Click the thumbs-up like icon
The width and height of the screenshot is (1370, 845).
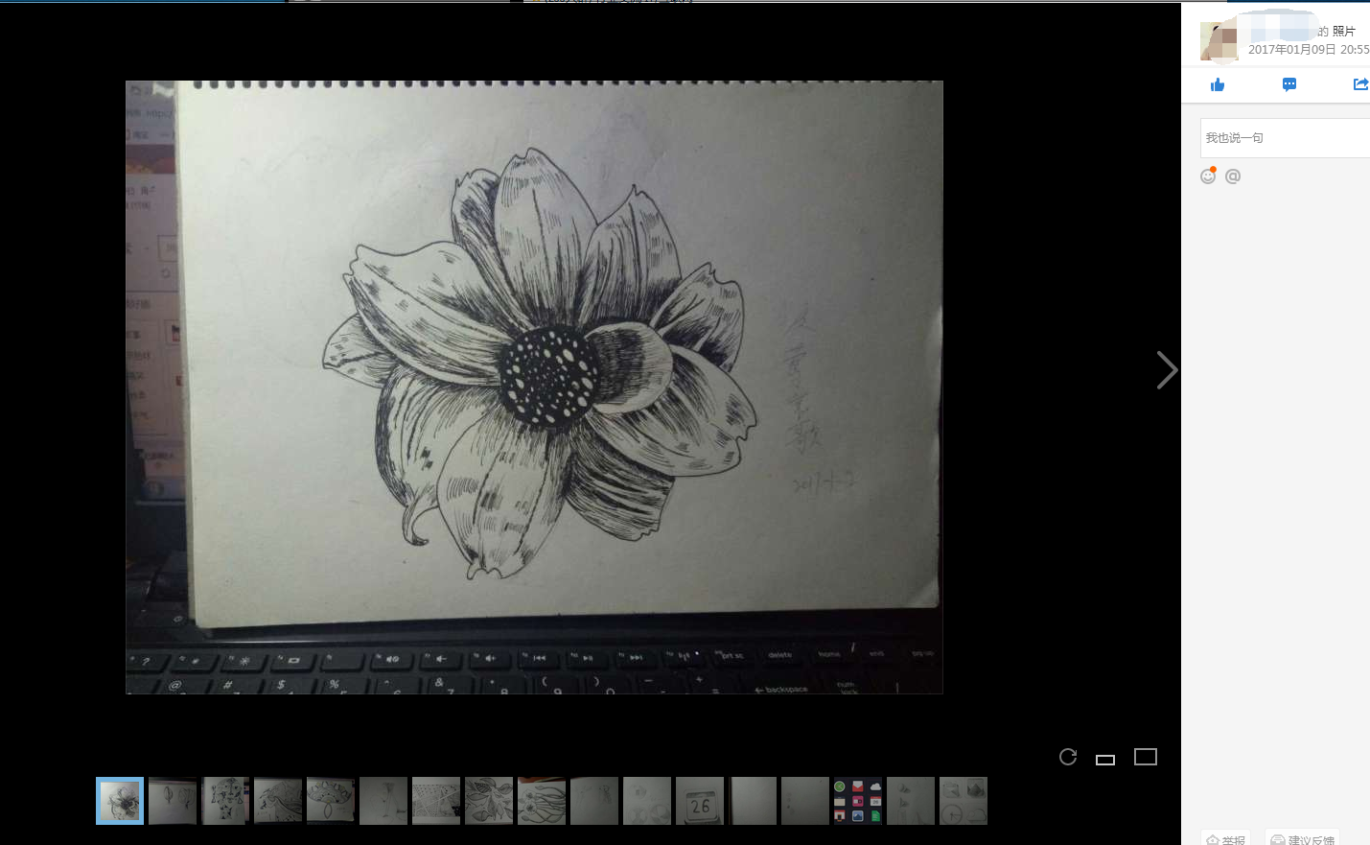pyautogui.click(x=1218, y=85)
